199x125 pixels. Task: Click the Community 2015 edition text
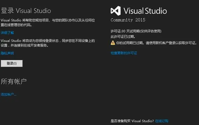(x=128, y=20)
